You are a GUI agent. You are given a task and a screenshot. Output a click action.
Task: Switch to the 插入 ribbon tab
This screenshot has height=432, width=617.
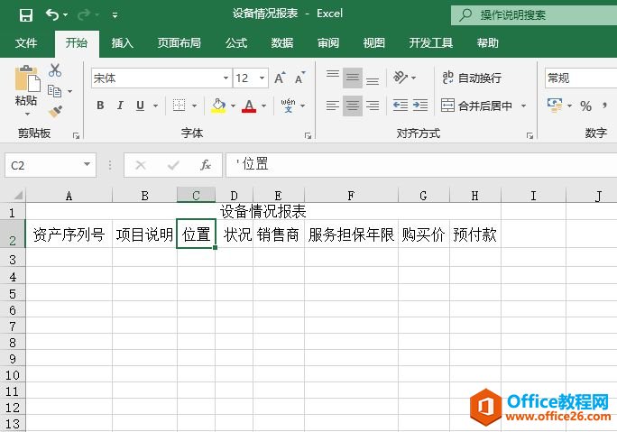[x=123, y=43]
